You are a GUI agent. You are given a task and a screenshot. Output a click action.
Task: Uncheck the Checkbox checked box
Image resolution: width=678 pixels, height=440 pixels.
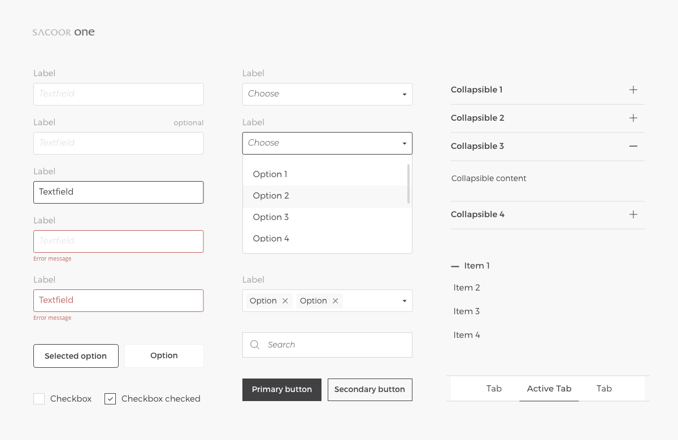pyautogui.click(x=110, y=399)
